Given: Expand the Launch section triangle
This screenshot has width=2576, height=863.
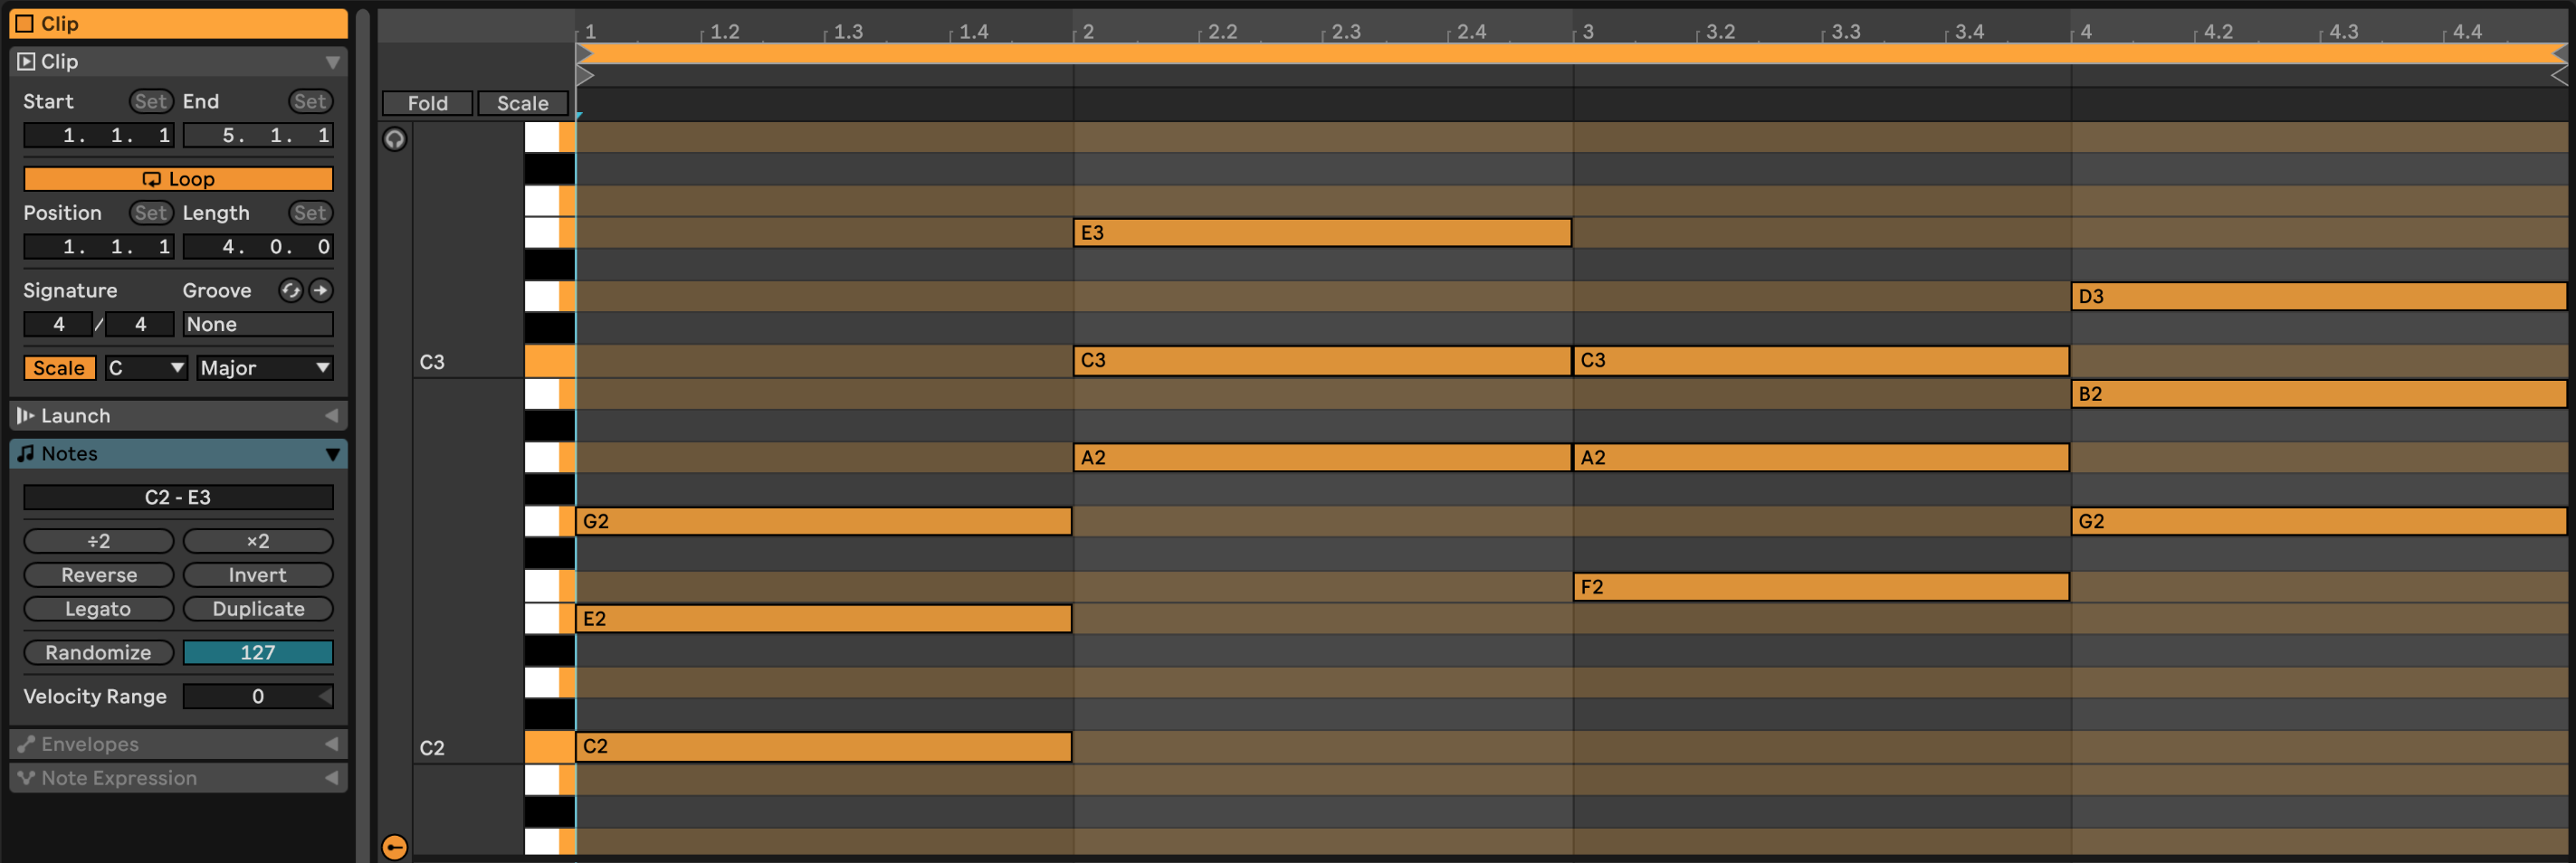Looking at the screenshot, I should pyautogui.click(x=331, y=415).
